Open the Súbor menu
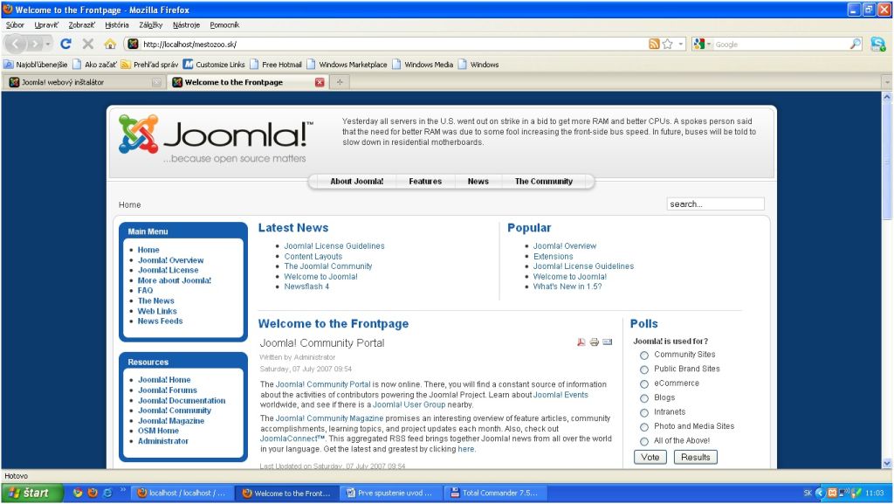This screenshot has height=504, width=894. point(15,25)
